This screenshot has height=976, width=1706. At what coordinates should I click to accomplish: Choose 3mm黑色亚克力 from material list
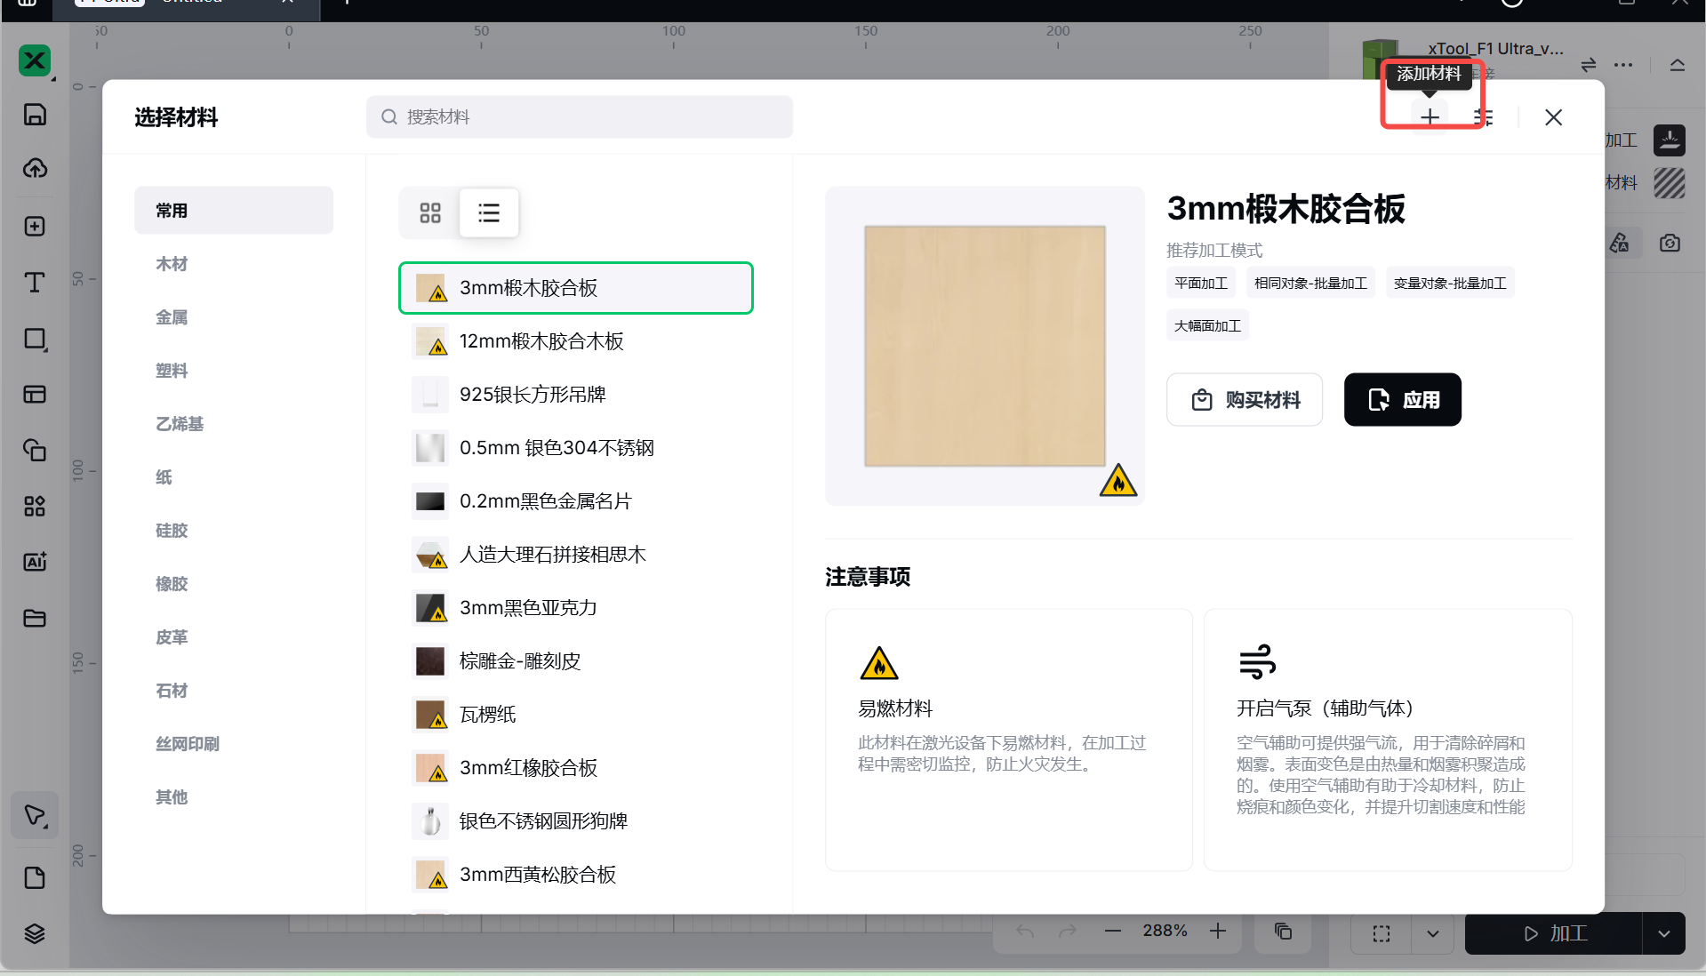[x=528, y=608]
